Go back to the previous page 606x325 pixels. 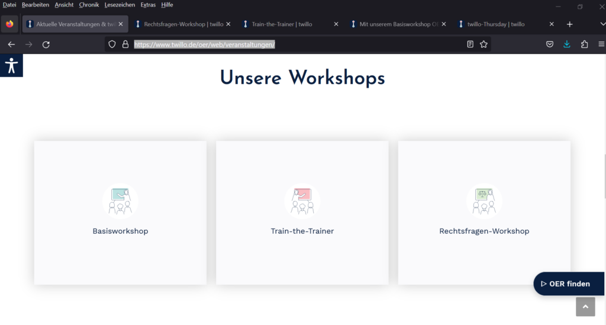point(11,44)
